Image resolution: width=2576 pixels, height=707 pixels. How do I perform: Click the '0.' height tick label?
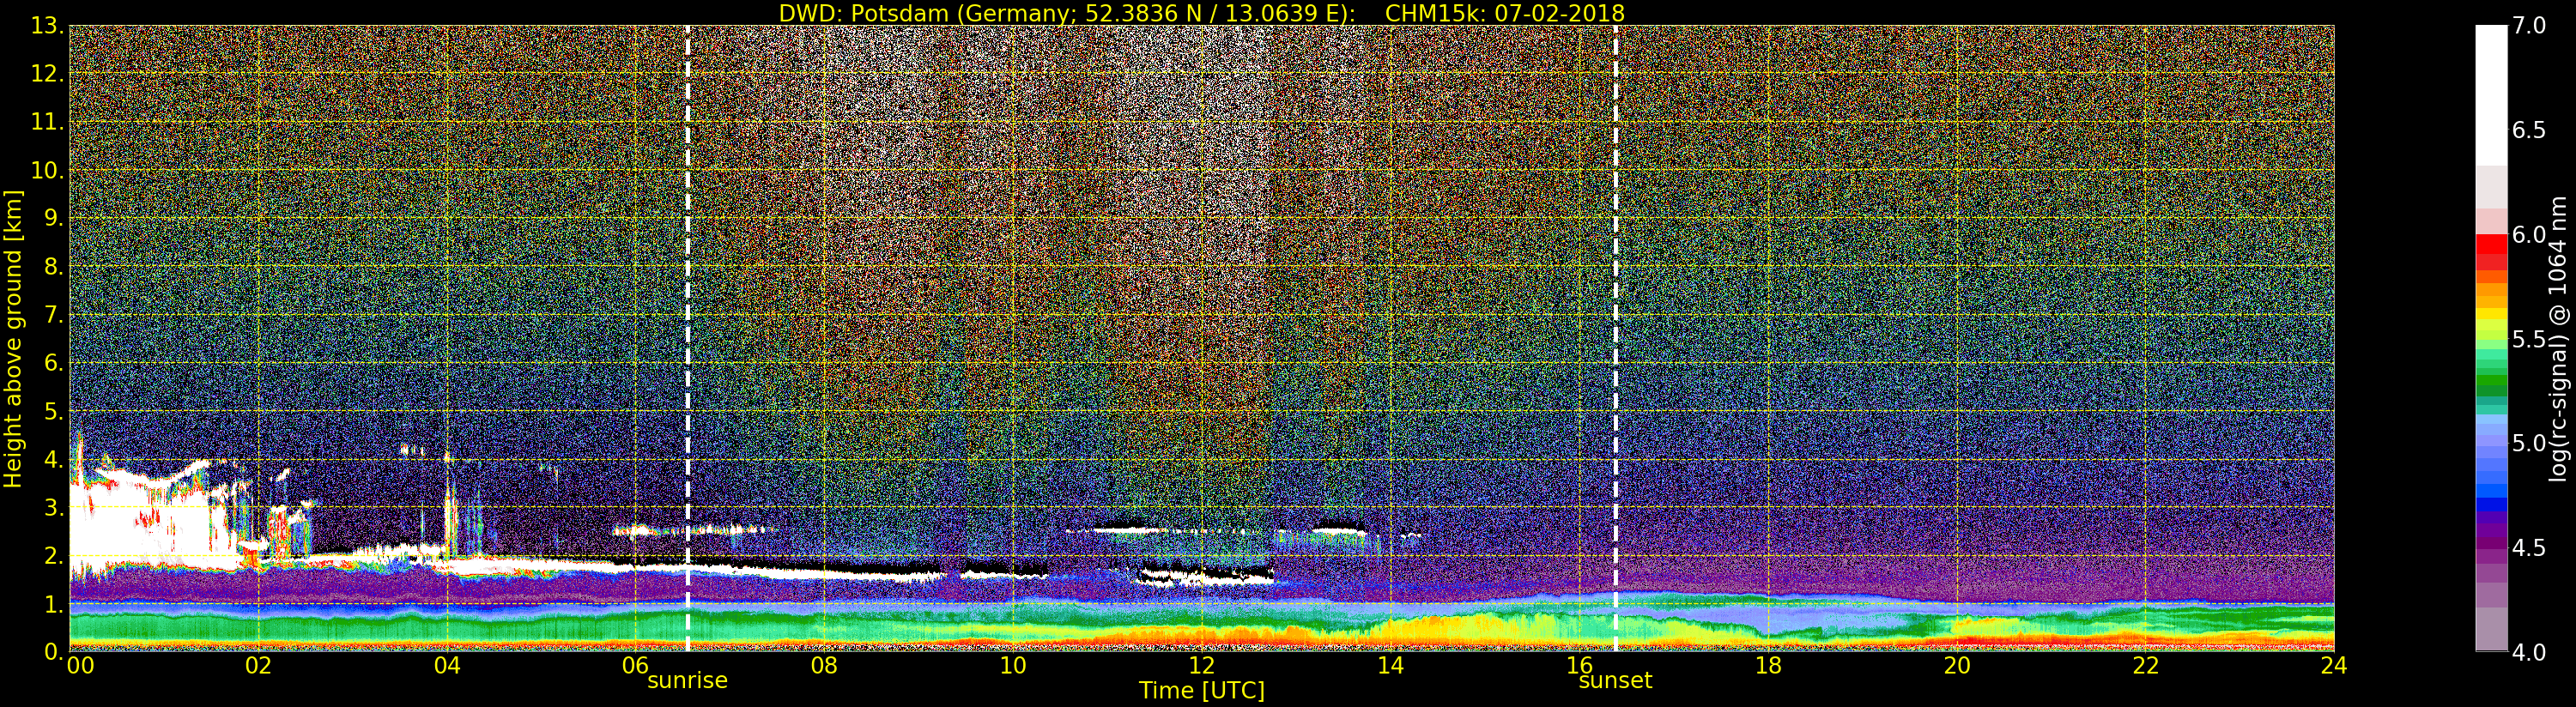(x=54, y=652)
